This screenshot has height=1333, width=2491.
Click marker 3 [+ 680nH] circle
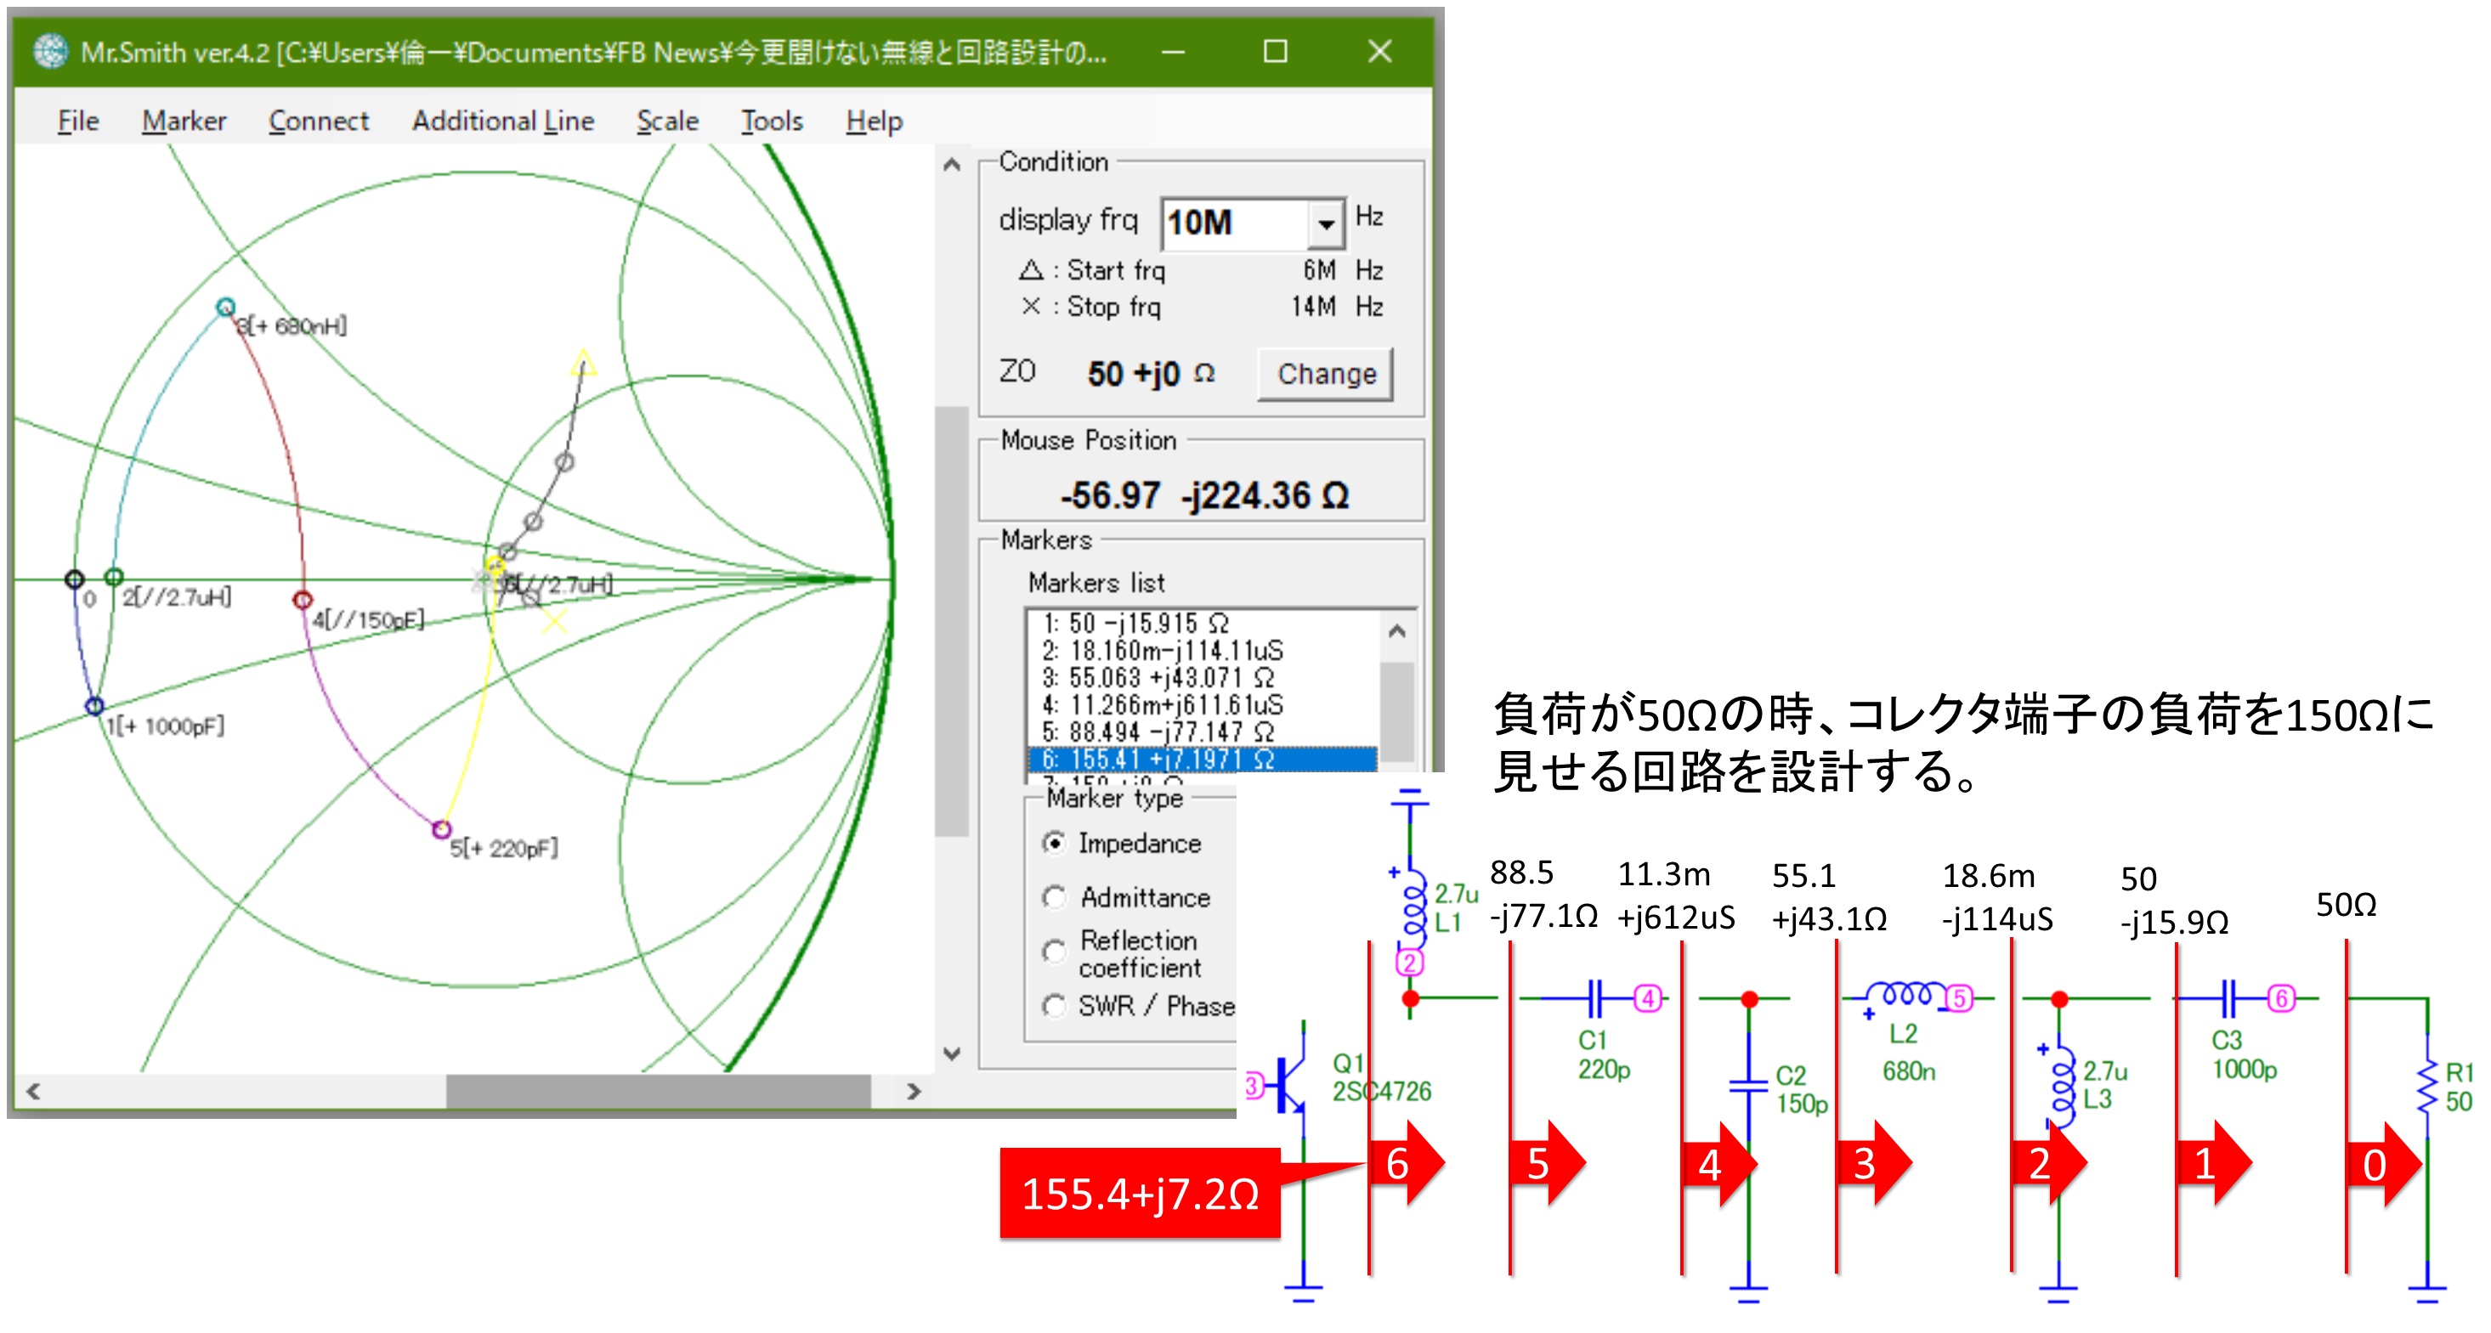225,308
